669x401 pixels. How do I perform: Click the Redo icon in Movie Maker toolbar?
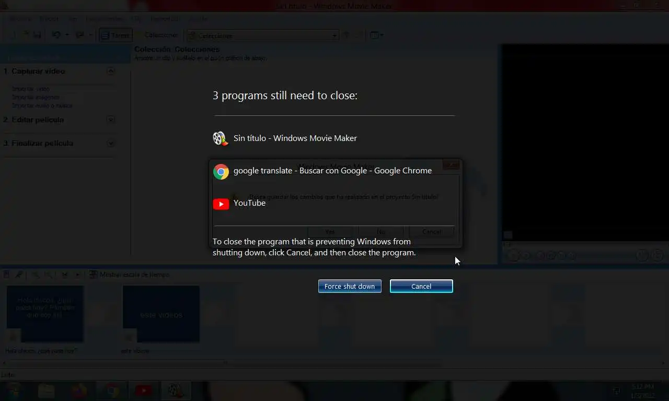pos(80,35)
